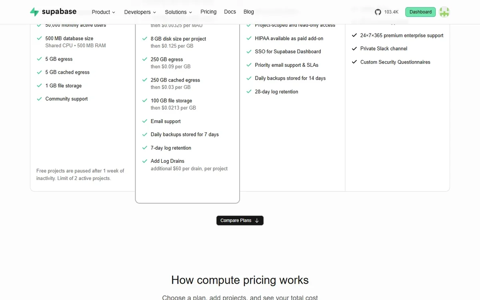
Task: Expand the Developers dropdown menu
Action: [x=140, y=12]
